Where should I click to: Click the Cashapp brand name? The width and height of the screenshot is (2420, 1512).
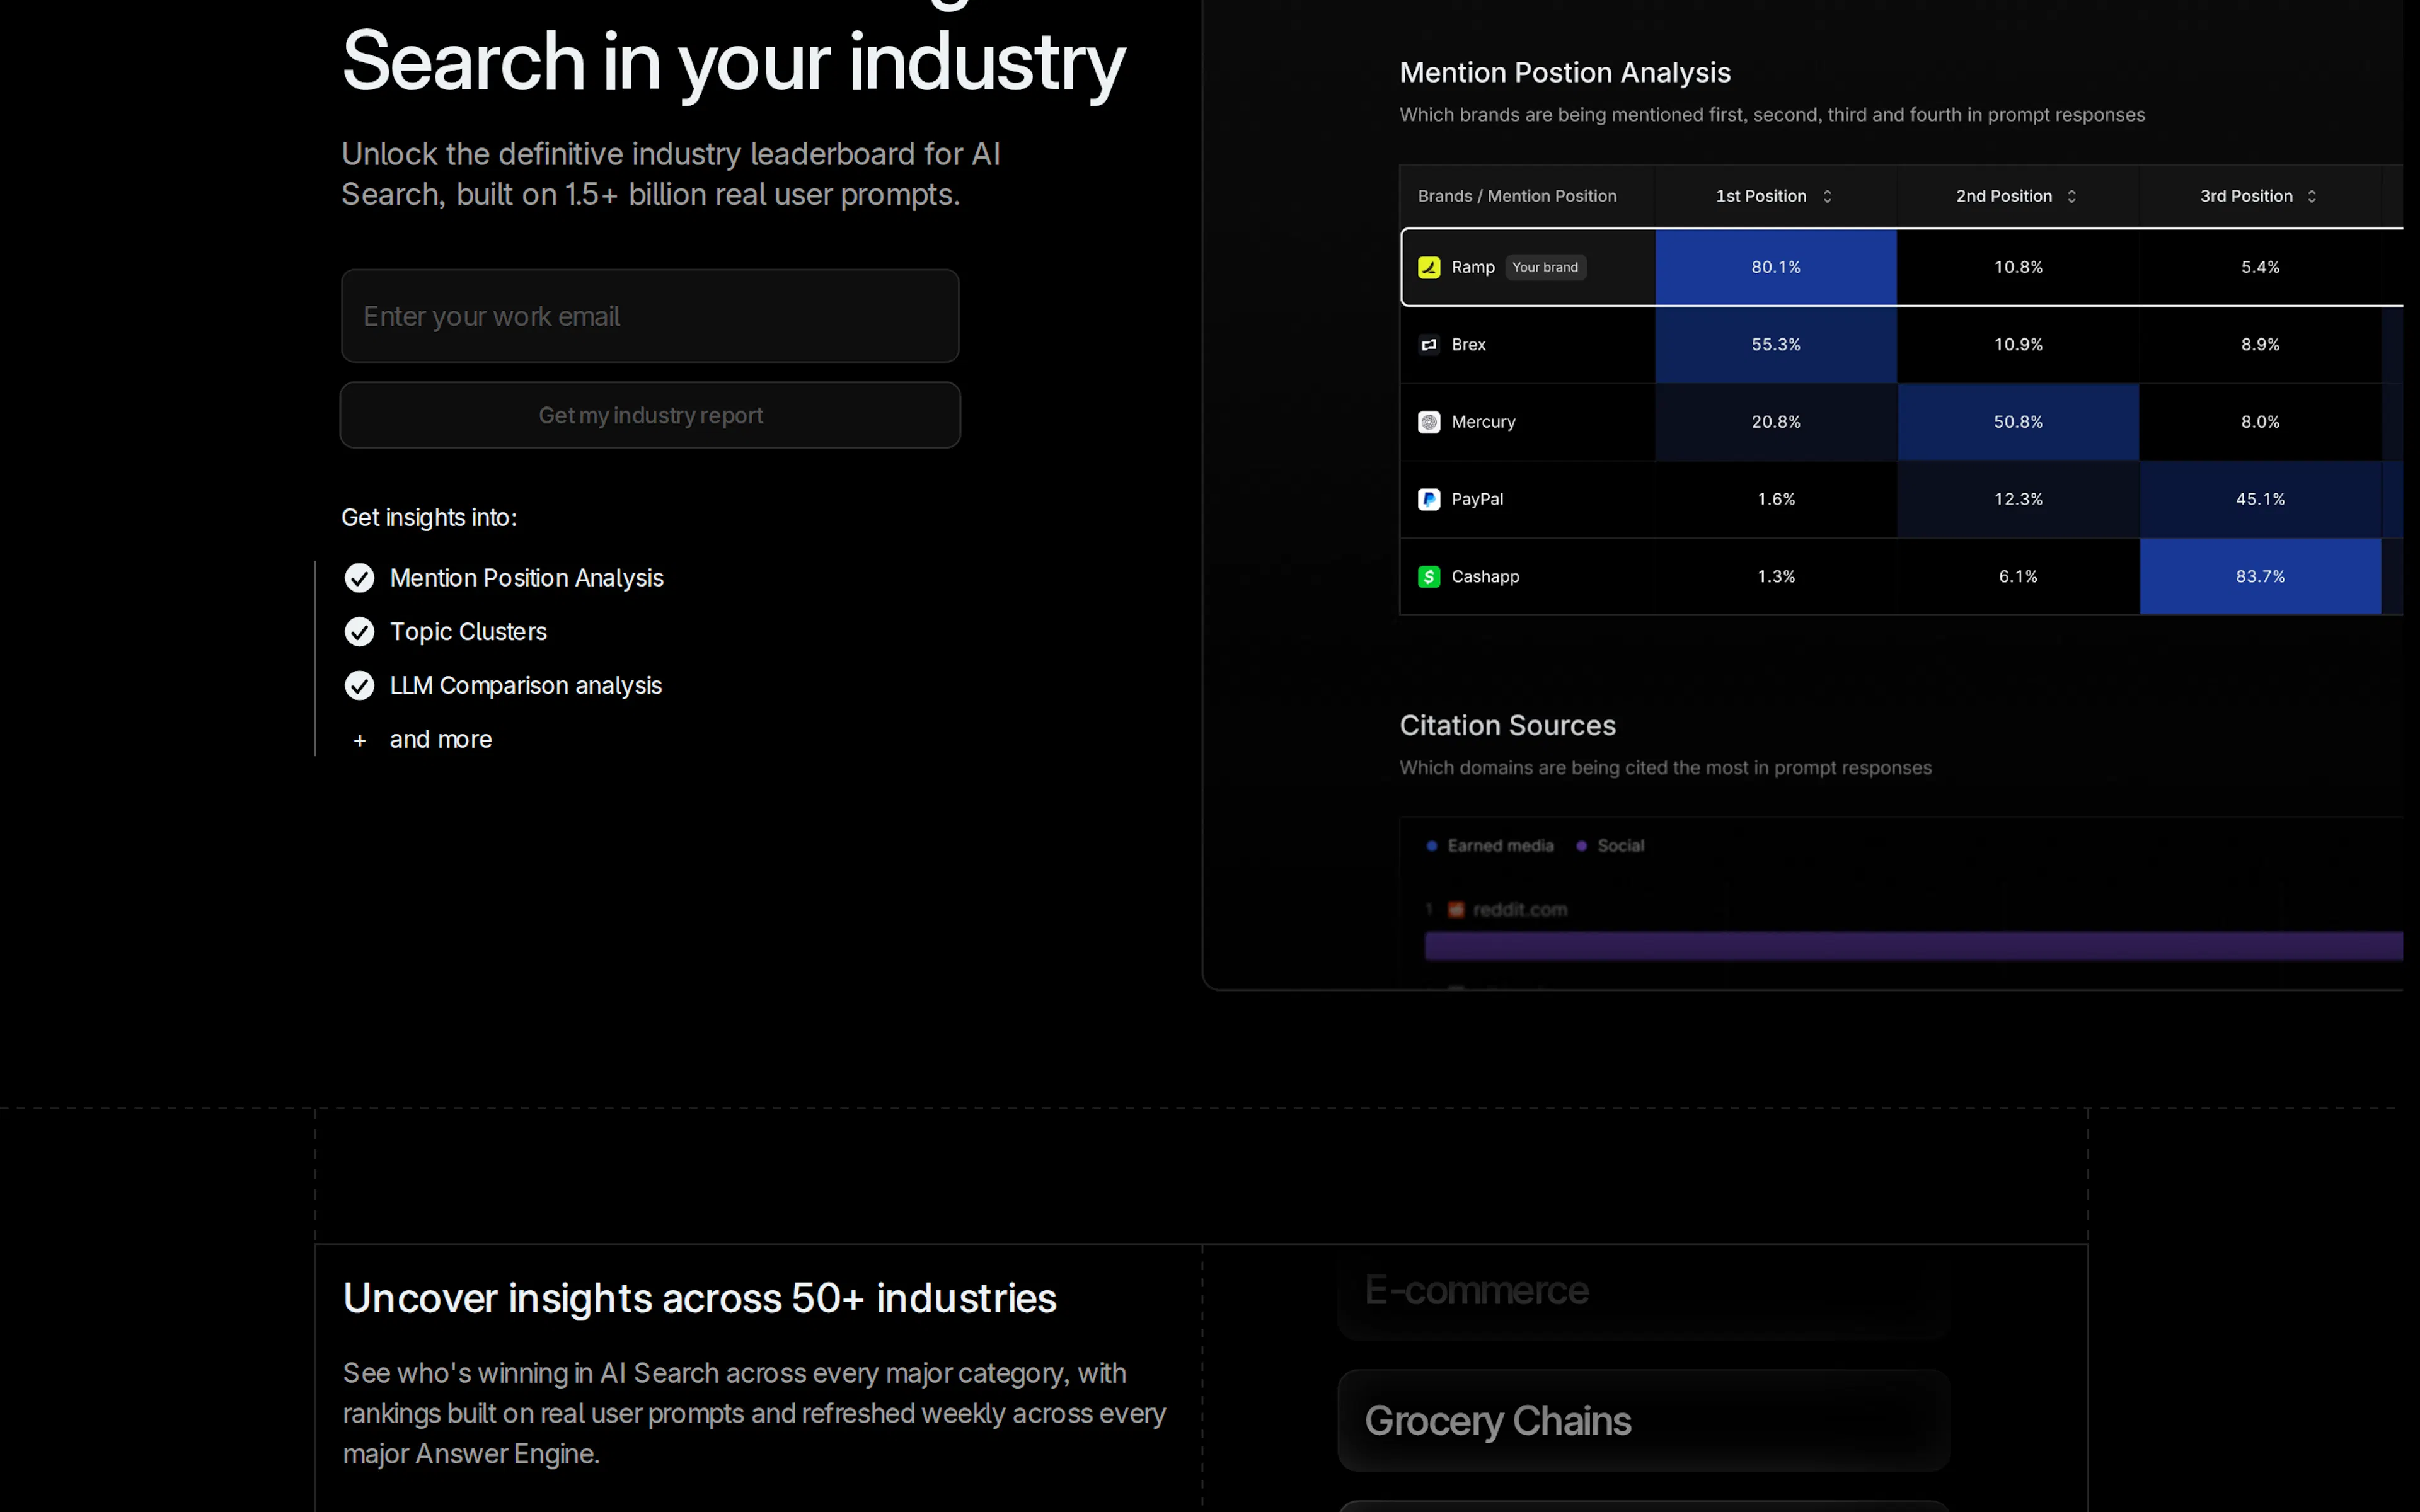(x=1485, y=577)
